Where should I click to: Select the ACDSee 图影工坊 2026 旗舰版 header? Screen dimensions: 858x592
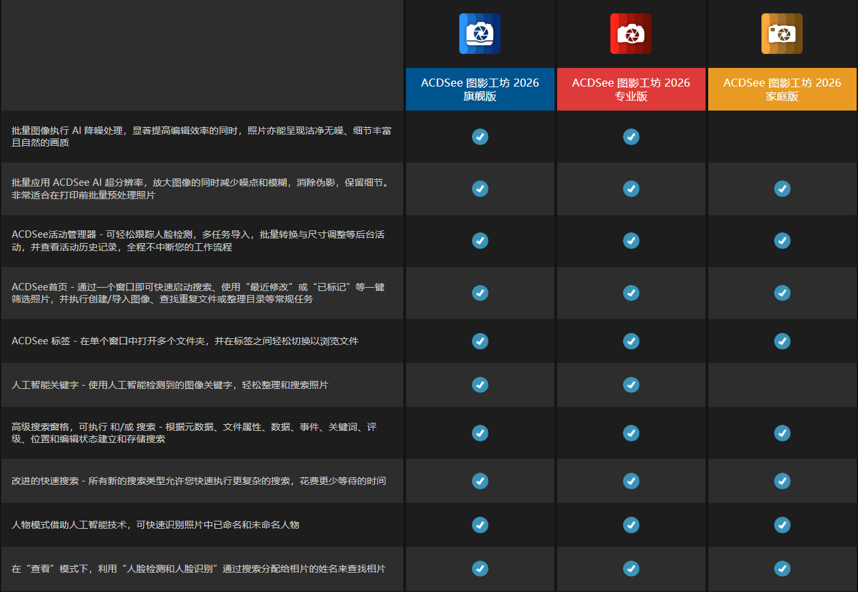point(480,89)
